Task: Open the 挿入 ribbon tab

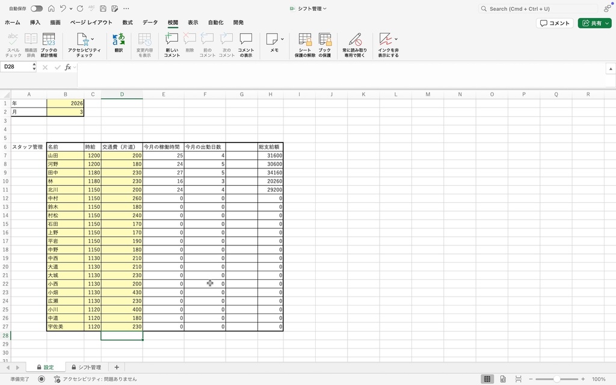Action: pyautogui.click(x=35, y=22)
